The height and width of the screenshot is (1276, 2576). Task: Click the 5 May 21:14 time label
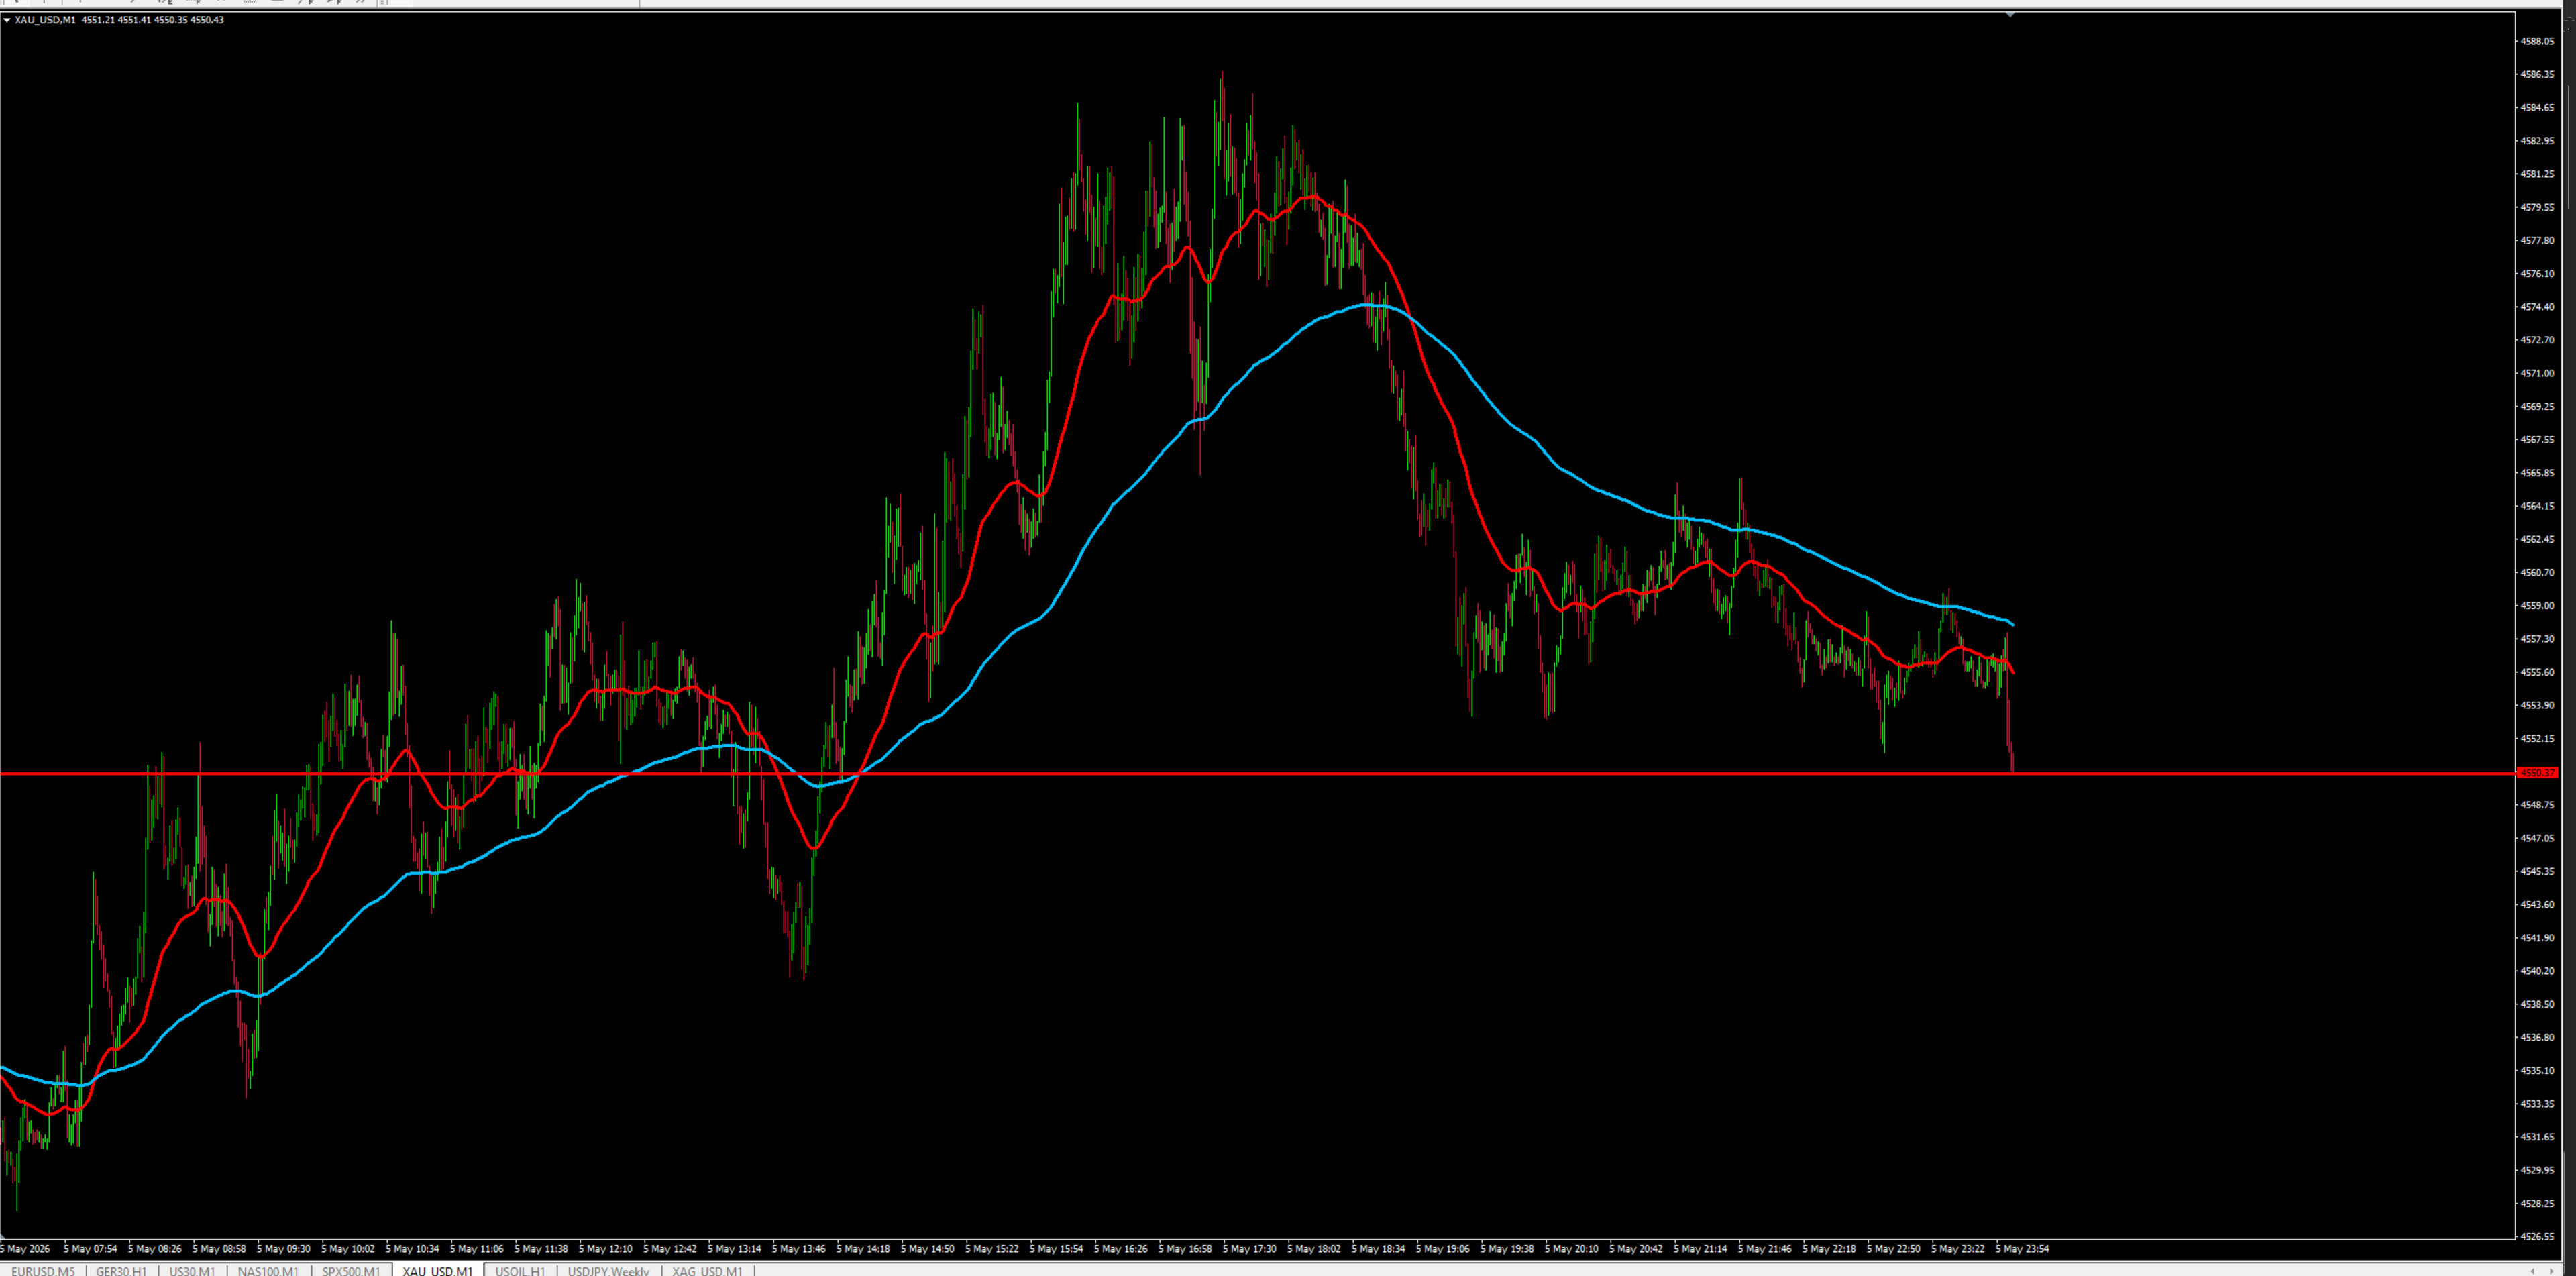pyautogui.click(x=1700, y=1248)
